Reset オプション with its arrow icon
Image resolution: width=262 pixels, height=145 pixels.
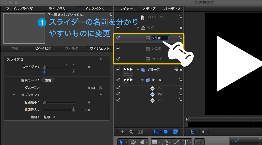(101, 95)
